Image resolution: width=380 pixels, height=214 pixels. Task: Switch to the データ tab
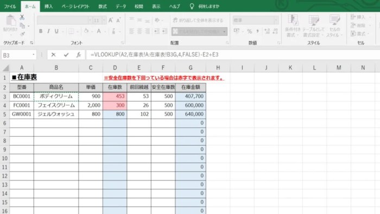(121, 7)
